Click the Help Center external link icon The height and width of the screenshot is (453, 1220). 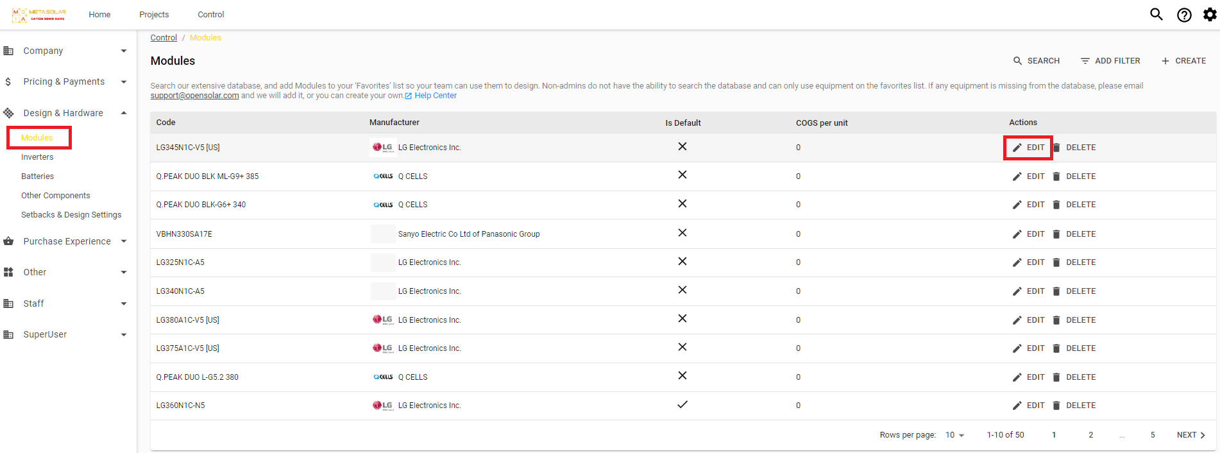409,96
